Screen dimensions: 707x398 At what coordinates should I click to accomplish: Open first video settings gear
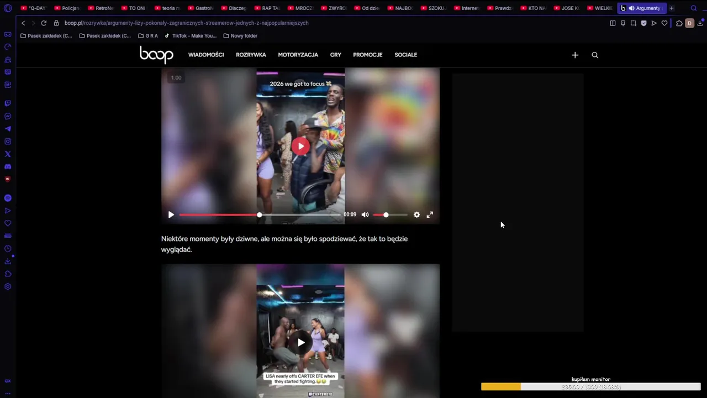416,214
